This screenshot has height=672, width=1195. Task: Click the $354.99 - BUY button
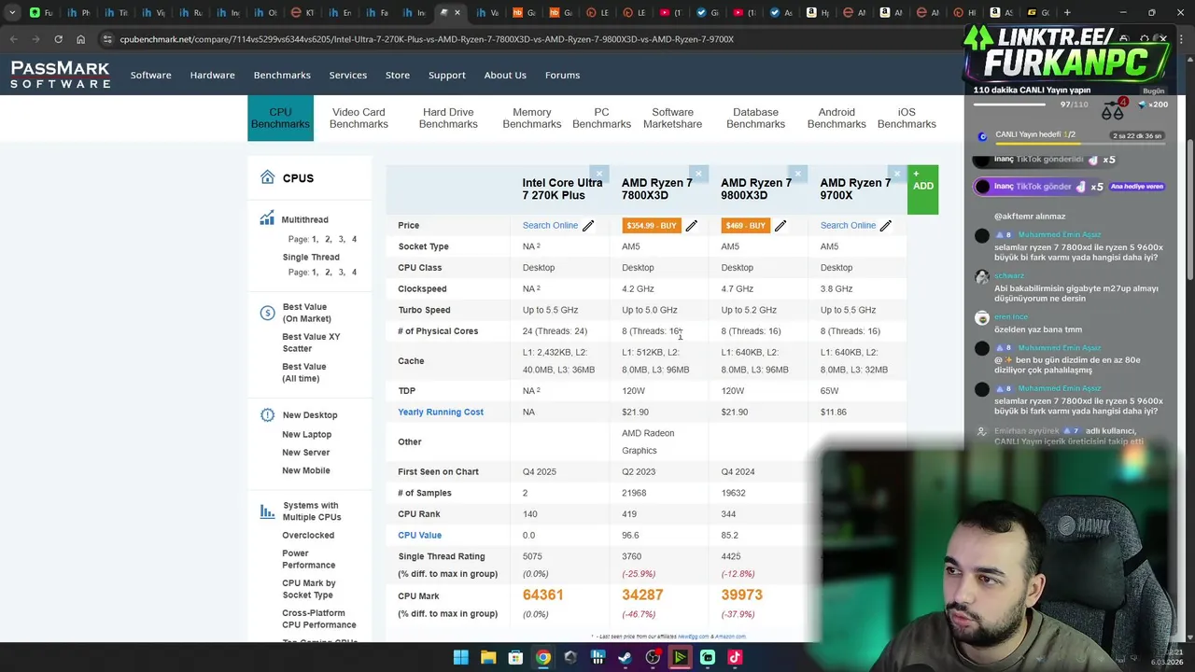652,225
